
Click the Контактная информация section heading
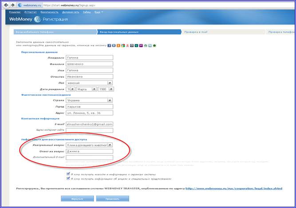(40, 118)
